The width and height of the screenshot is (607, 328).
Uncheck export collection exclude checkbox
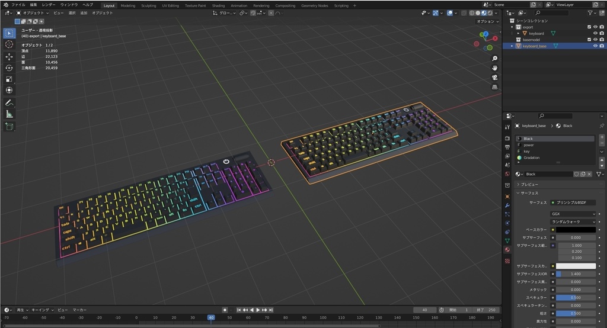589,27
